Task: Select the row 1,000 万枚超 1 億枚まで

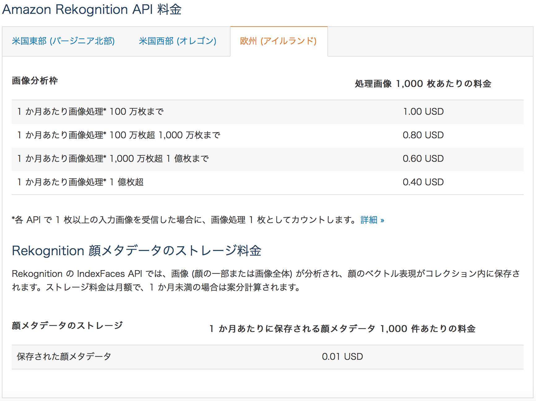Action: click(268, 159)
